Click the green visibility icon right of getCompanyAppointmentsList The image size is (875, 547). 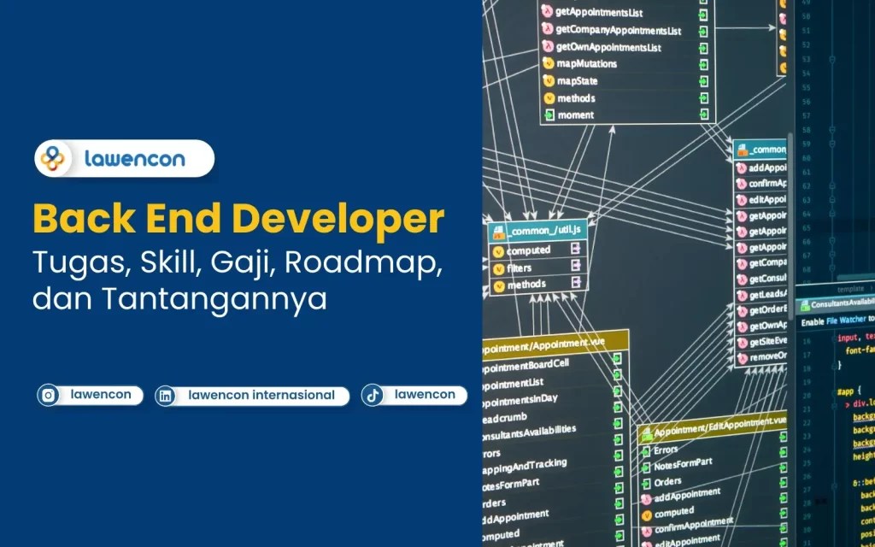pyautogui.click(x=703, y=32)
